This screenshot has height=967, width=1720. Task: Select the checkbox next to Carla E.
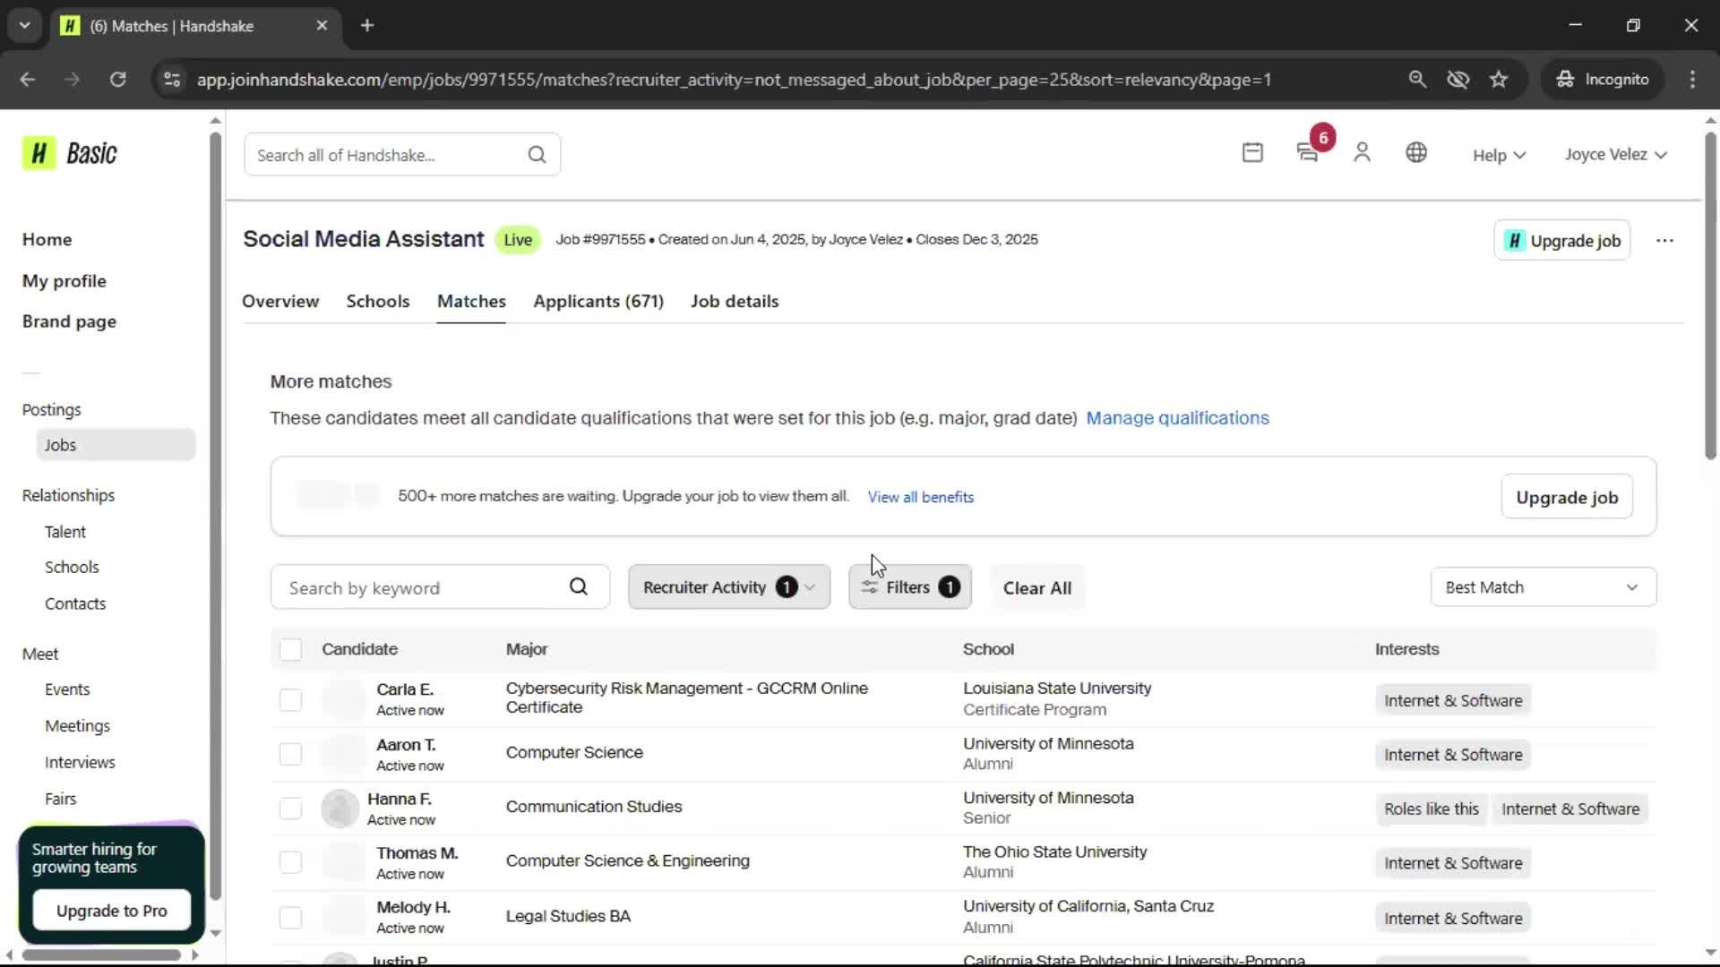[290, 699]
